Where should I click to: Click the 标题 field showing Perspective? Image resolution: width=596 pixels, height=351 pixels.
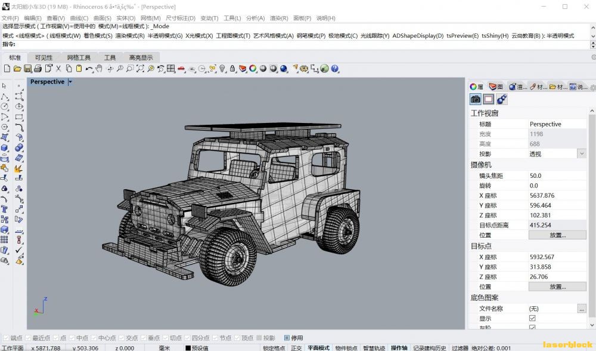click(x=557, y=124)
